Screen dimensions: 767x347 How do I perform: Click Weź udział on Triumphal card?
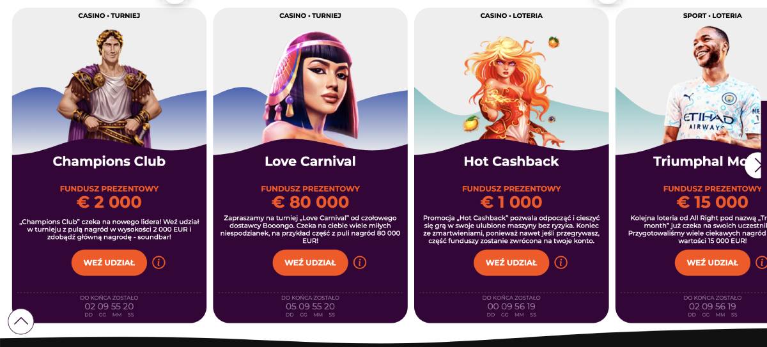click(712, 263)
